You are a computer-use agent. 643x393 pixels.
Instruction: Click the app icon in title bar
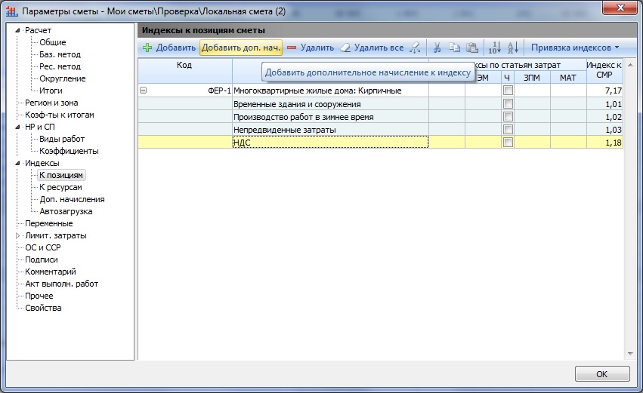pos(11,11)
